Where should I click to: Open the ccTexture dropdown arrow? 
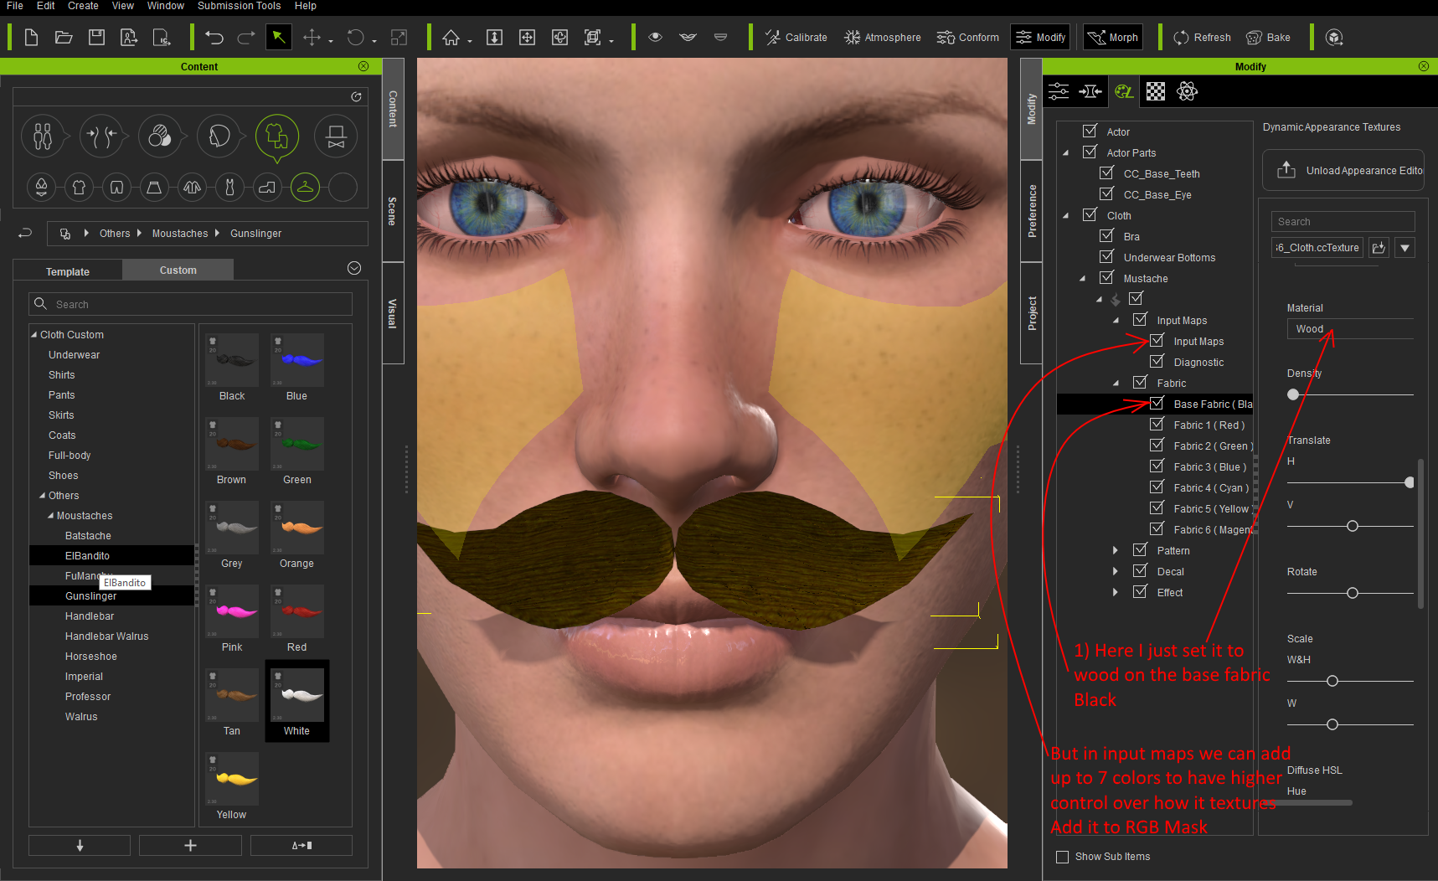[x=1405, y=248]
